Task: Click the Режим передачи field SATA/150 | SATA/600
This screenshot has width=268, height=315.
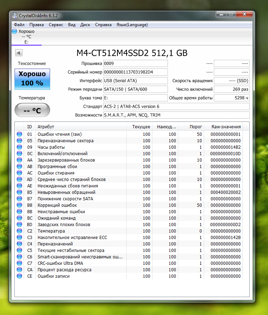Action: (x=136, y=89)
